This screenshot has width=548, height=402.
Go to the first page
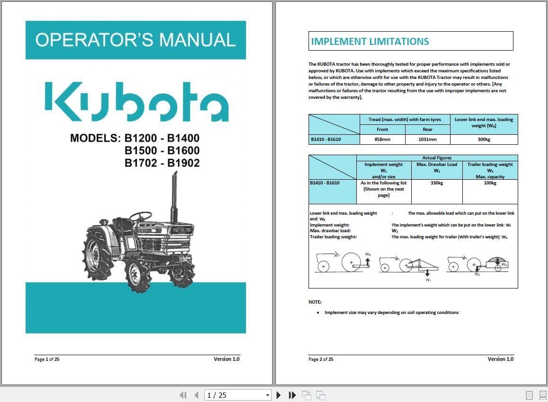pos(183,395)
